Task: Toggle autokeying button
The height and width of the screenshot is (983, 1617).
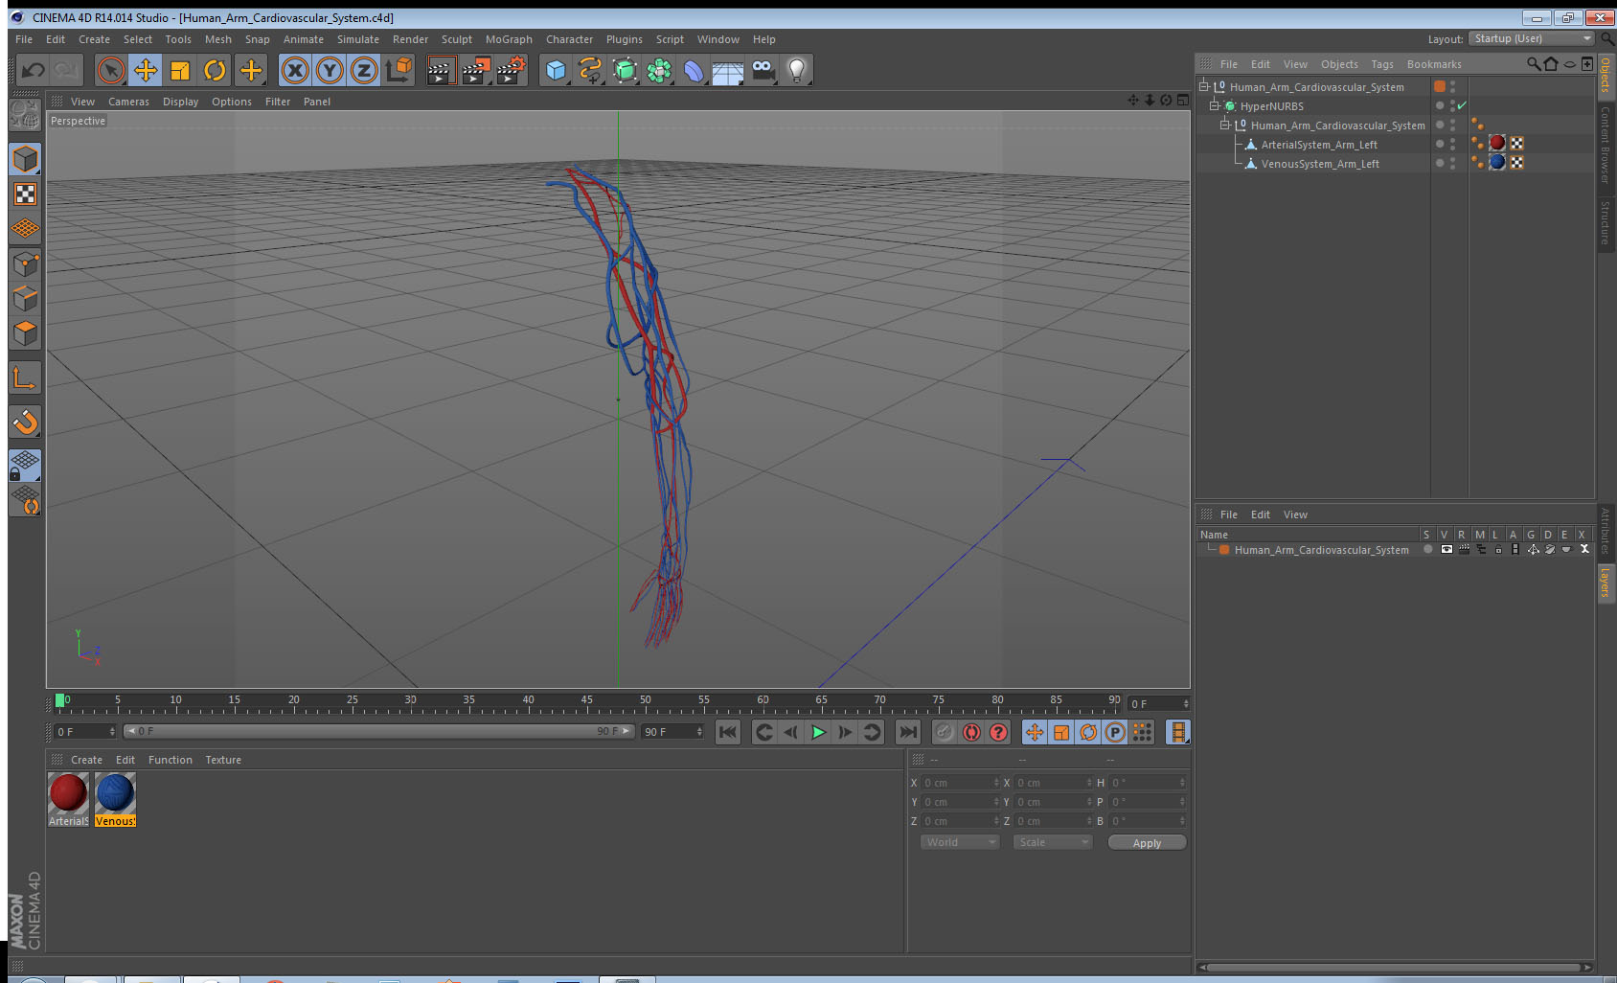Action: (x=971, y=732)
